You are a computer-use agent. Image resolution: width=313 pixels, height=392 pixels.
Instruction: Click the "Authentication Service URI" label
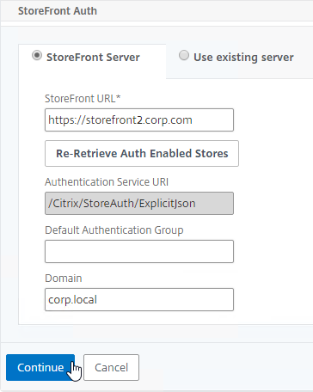(x=107, y=182)
